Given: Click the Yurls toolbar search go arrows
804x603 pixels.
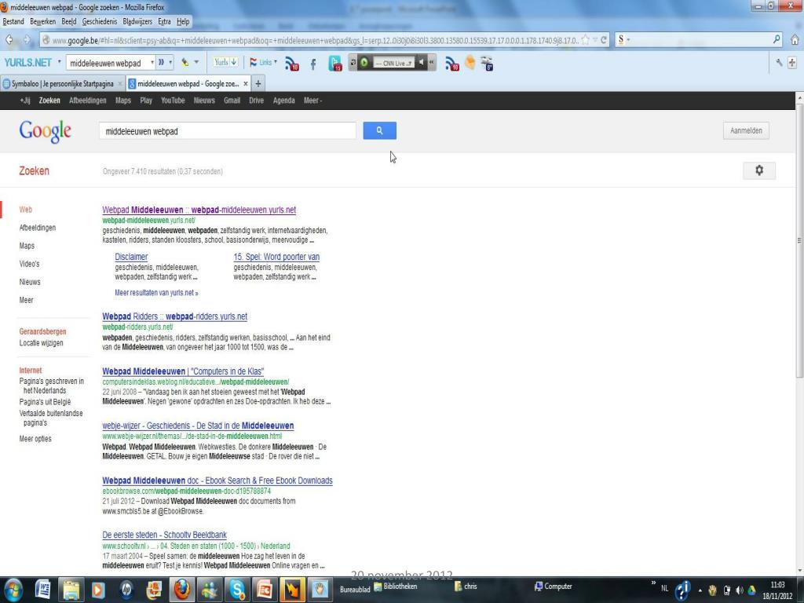Looking at the screenshot, I should coord(161,63).
